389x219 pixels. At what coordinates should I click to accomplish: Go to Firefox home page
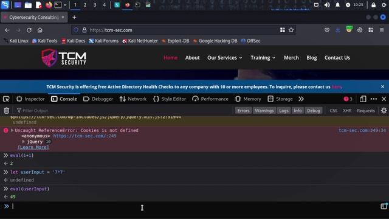(x=40, y=30)
